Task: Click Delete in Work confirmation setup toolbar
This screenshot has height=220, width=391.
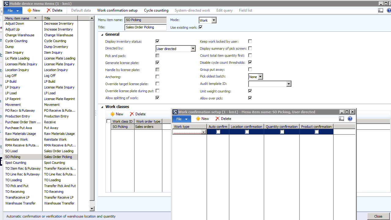Action: point(223,119)
